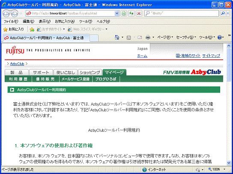Click the 優待販売 submenu item

45,79
